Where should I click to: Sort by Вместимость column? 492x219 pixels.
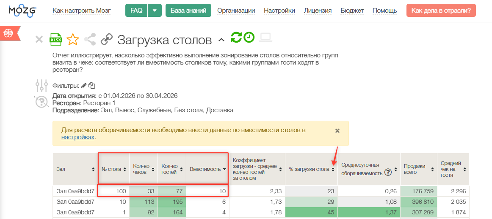pyautogui.click(x=225, y=169)
